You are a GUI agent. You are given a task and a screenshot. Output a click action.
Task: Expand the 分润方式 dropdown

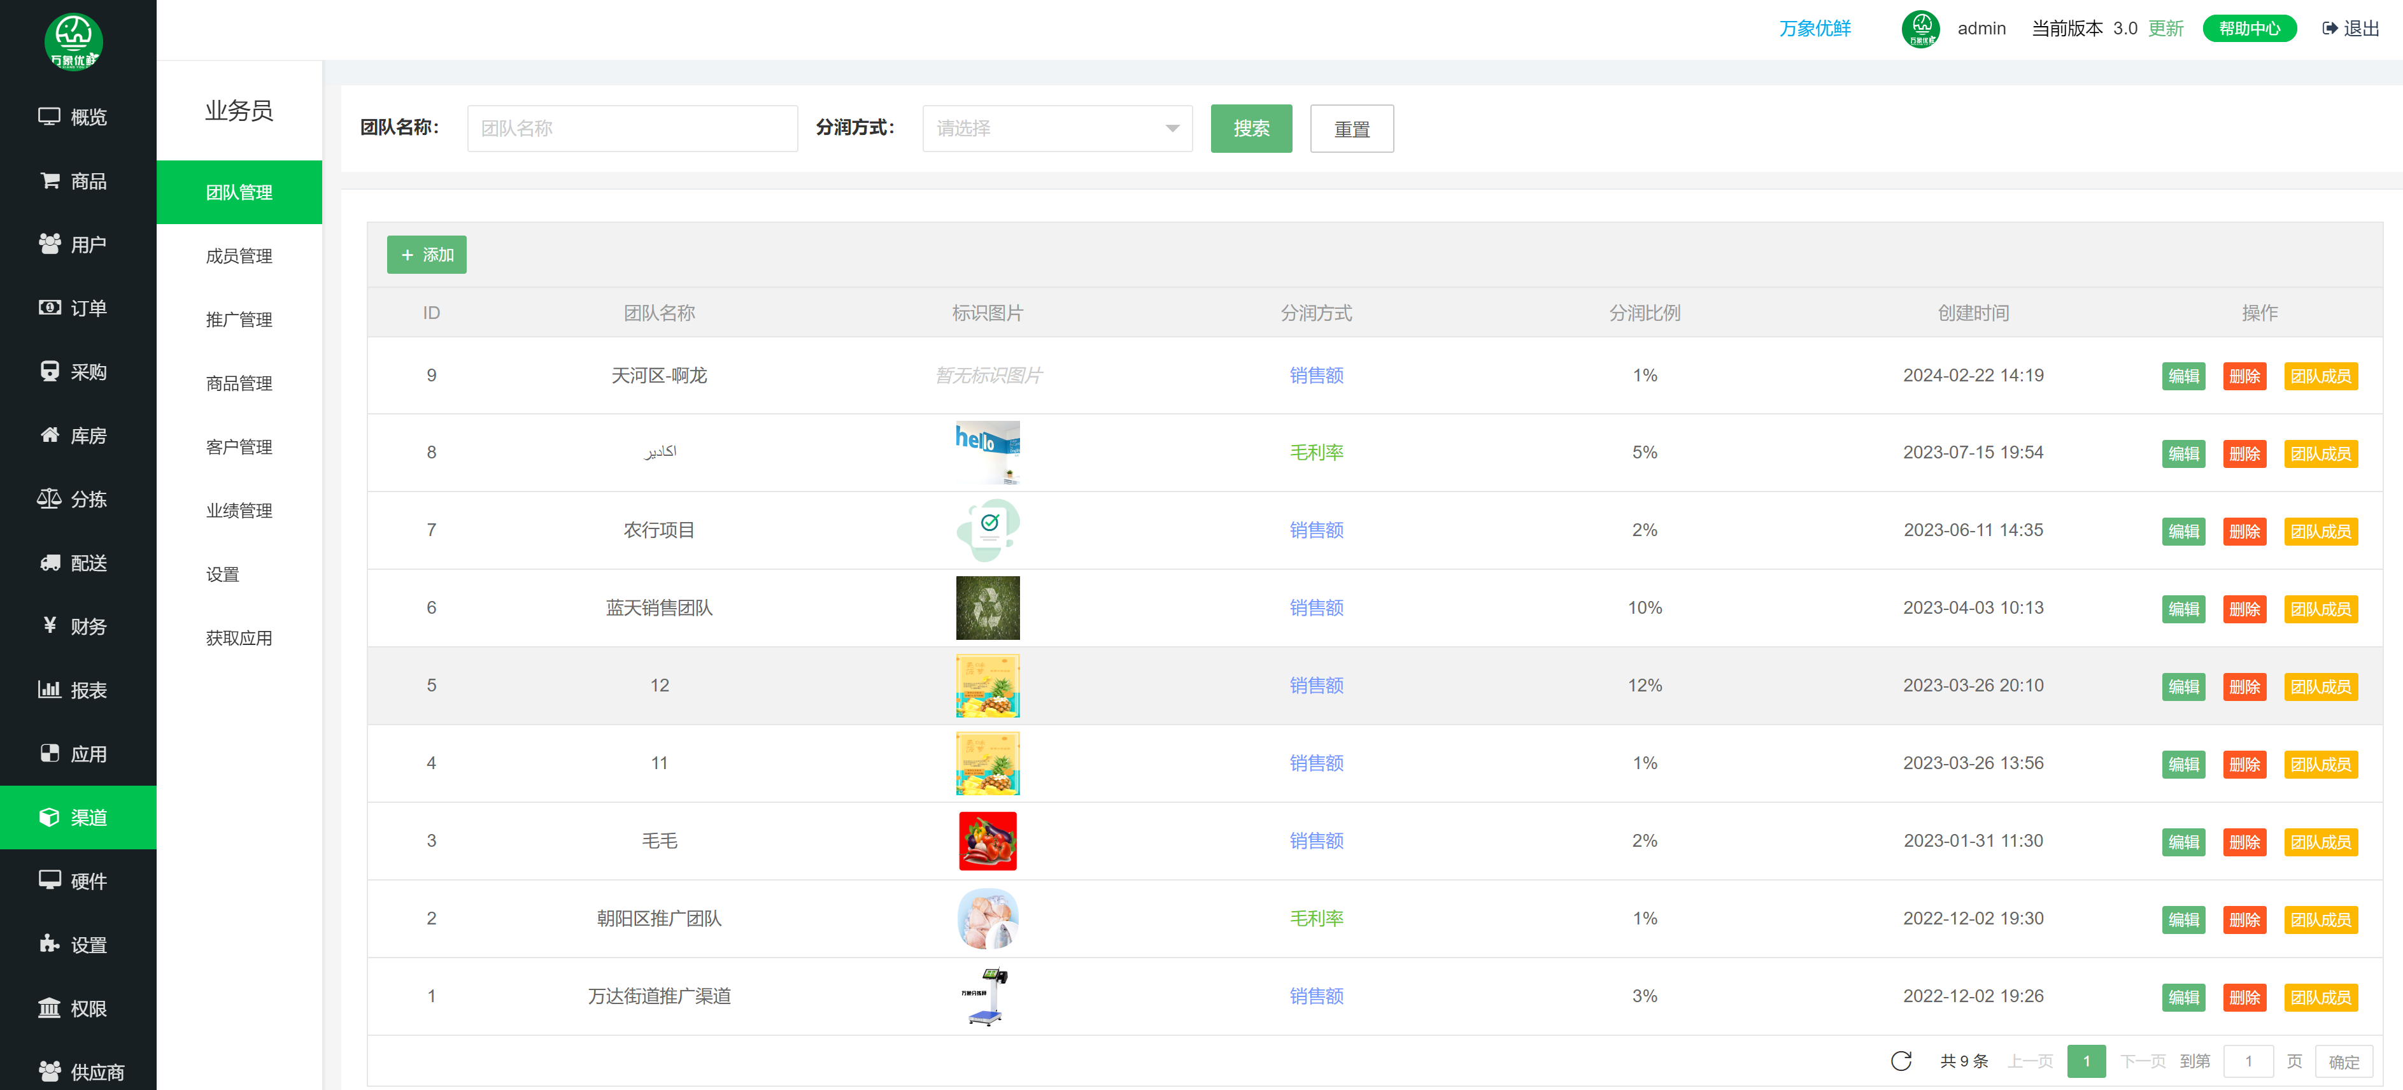tap(1057, 129)
